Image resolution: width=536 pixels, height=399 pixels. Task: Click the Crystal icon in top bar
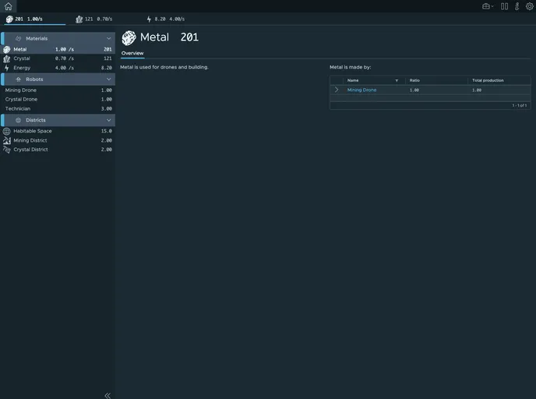(79, 19)
